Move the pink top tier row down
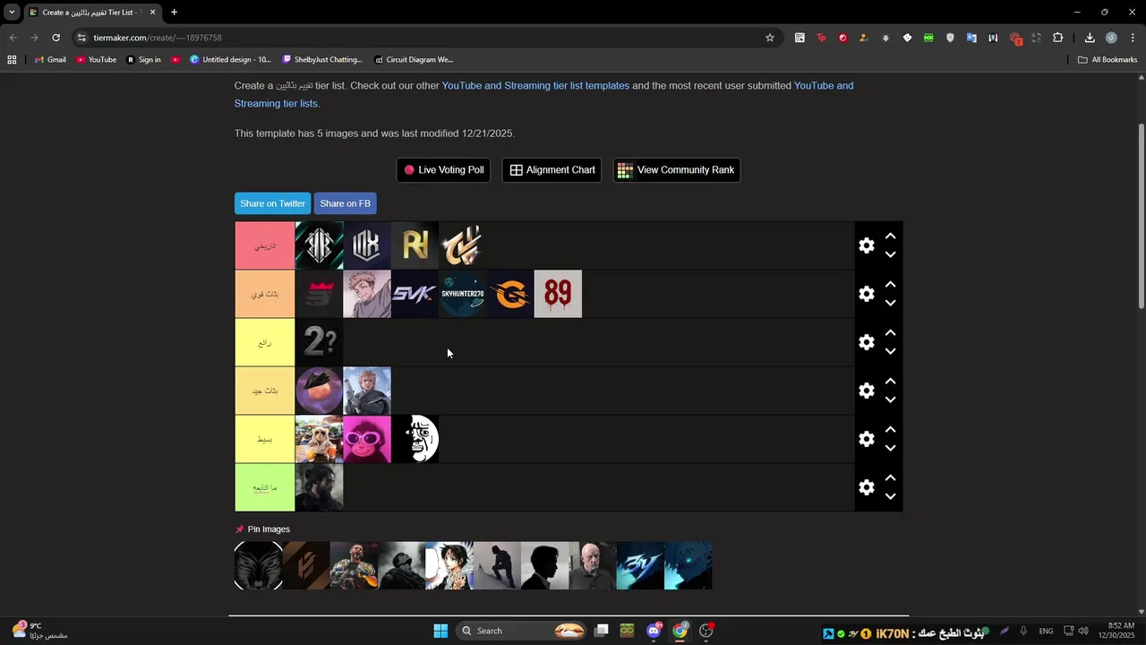The width and height of the screenshot is (1146, 645). point(890,254)
